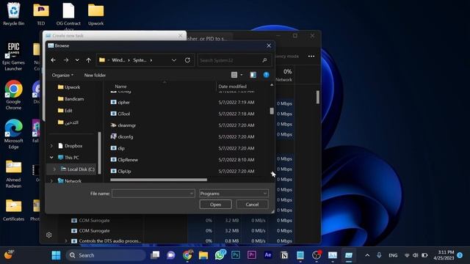Expand Local Disk (C:) node
This screenshot has height=264, width=470.
tap(54, 169)
